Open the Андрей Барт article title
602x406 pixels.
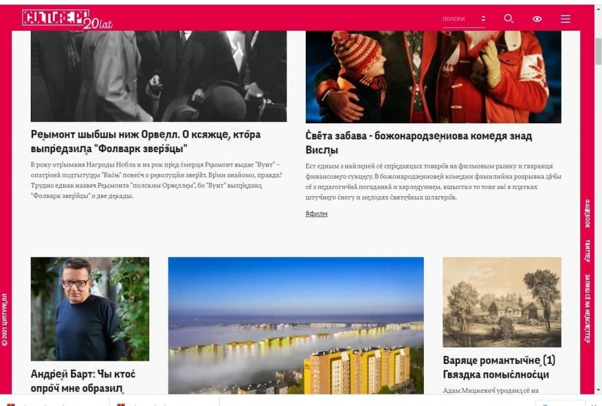tap(83, 381)
